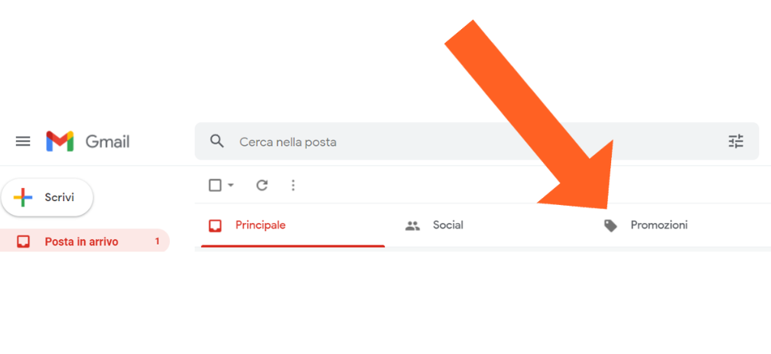The width and height of the screenshot is (771, 354).
Task: Expand the select checkbox dropdown arrow
Action: point(231,185)
